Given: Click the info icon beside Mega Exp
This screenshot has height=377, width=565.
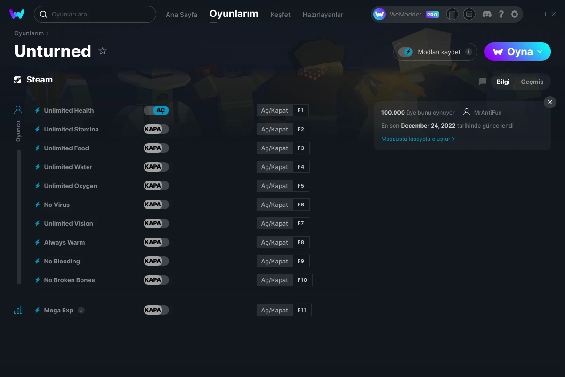Looking at the screenshot, I should (x=81, y=310).
